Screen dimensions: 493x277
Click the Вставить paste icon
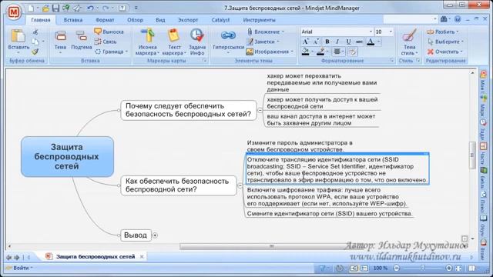(x=18, y=35)
